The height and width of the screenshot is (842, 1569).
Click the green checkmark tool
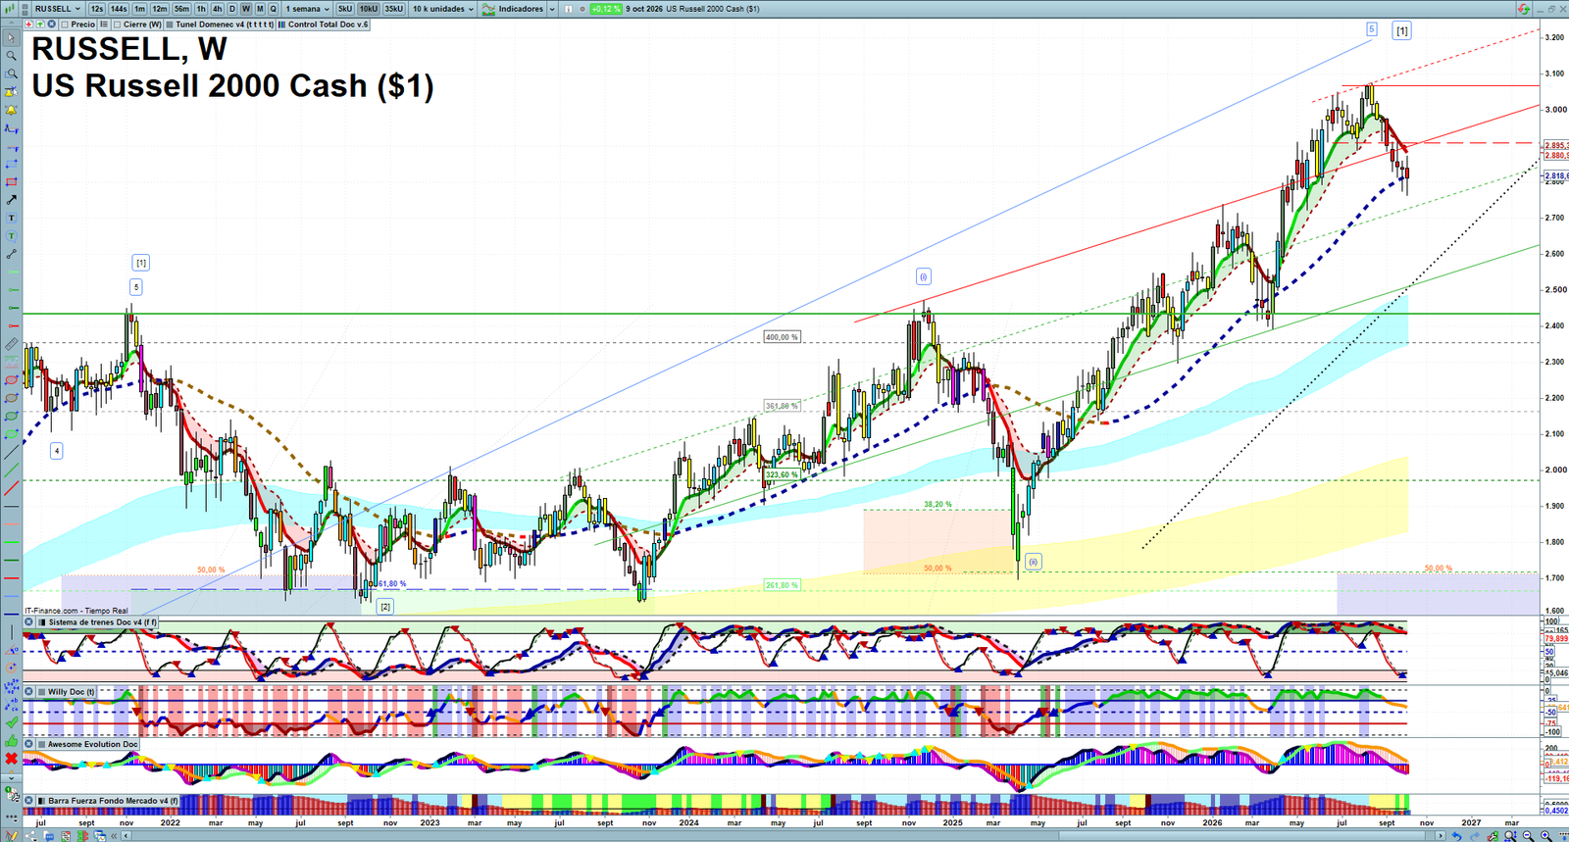[11, 723]
